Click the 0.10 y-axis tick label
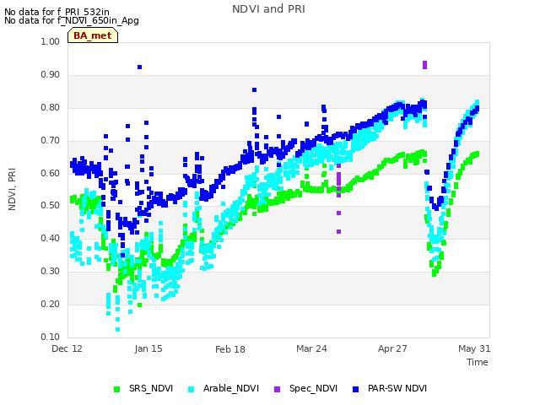 (x=51, y=337)
